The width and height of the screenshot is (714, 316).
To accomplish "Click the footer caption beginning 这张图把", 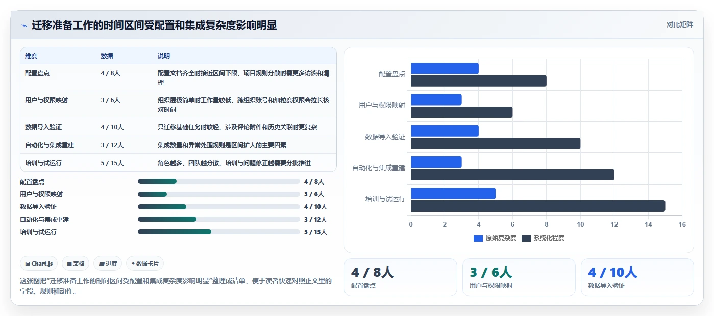I will (176, 286).
